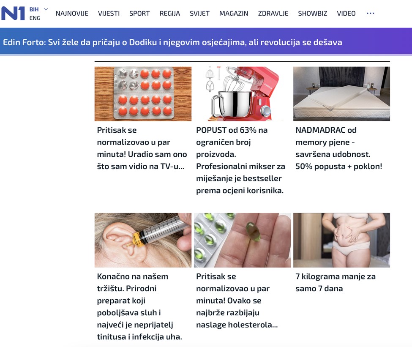Open the SPORT section

(x=139, y=14)
